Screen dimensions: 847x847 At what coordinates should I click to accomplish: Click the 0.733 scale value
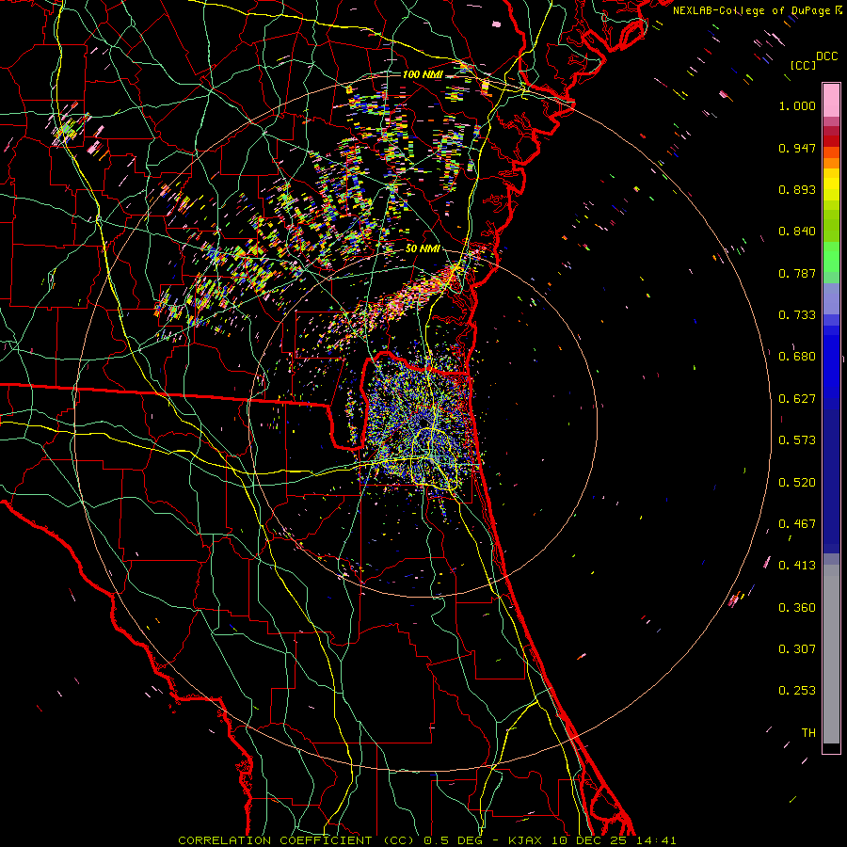tap(797, 315)
